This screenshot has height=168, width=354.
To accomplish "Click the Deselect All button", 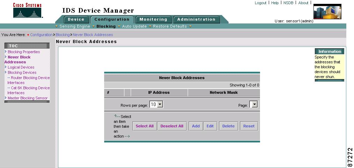I will point(172,126).
